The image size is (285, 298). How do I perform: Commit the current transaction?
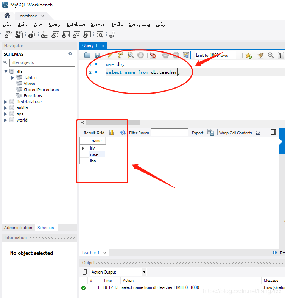[165, 55]
